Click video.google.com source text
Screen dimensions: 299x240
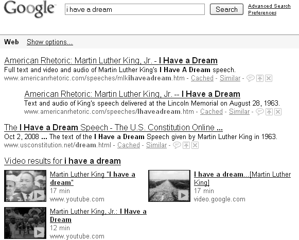point(219,199)
